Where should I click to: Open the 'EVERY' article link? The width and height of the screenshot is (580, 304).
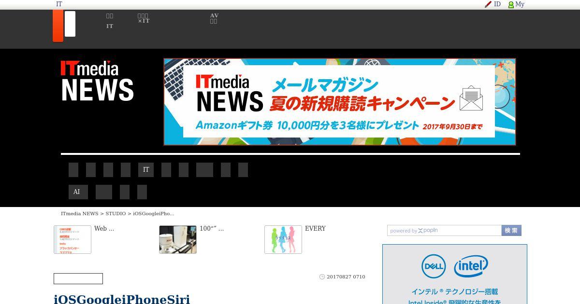[x=315, y=229]
